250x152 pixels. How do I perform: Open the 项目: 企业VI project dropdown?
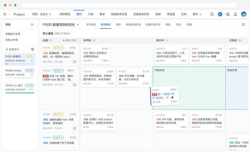tap(42, 14)
